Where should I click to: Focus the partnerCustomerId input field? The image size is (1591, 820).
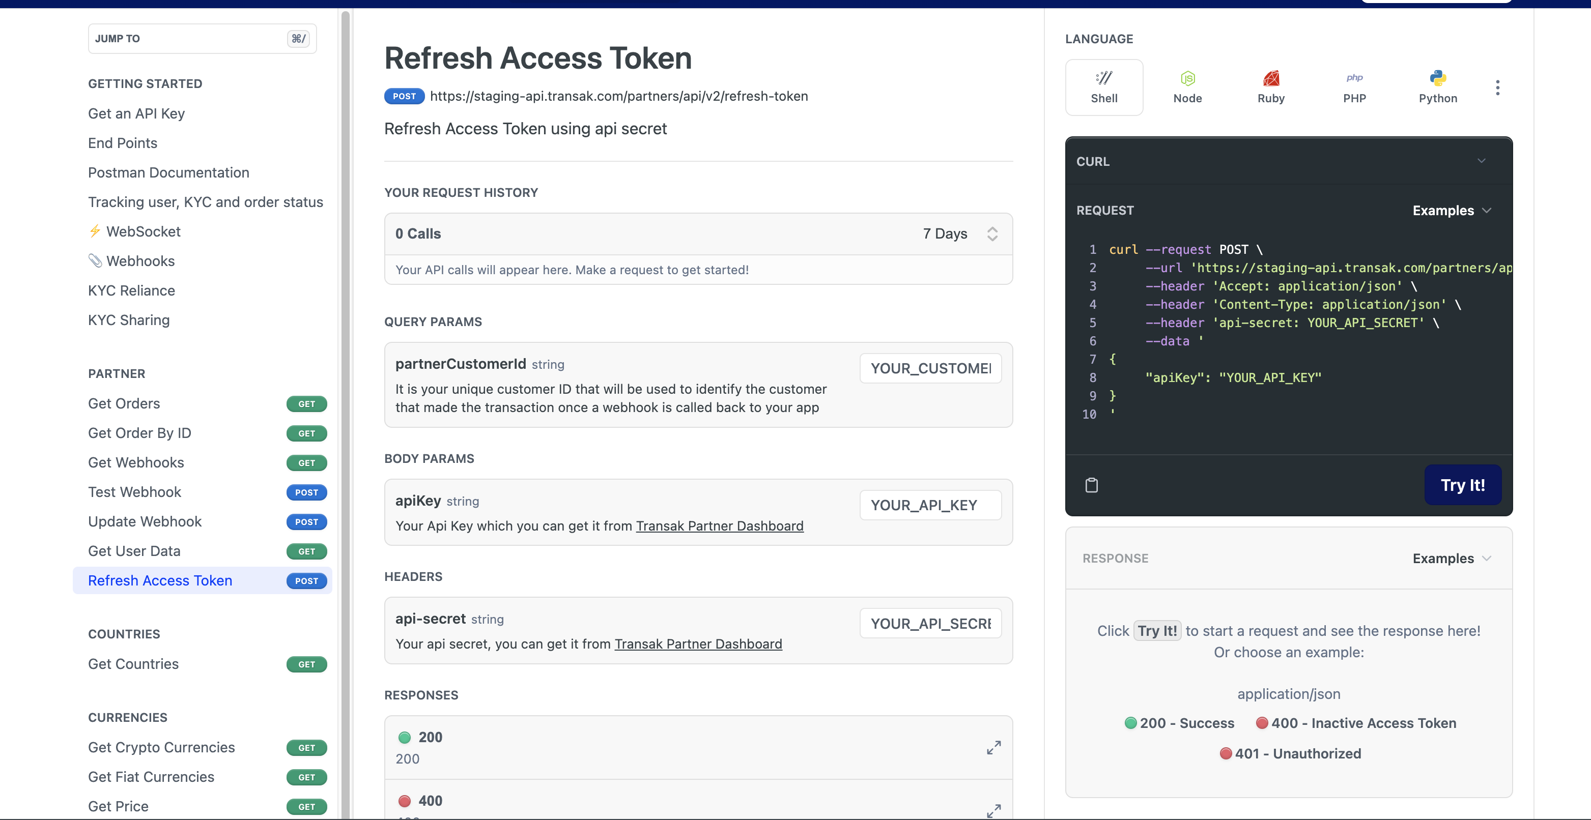[930, 369]
